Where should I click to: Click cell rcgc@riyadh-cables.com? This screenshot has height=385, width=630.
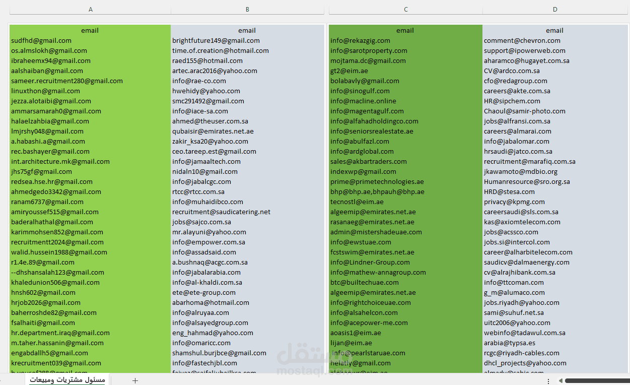[555, 353]
